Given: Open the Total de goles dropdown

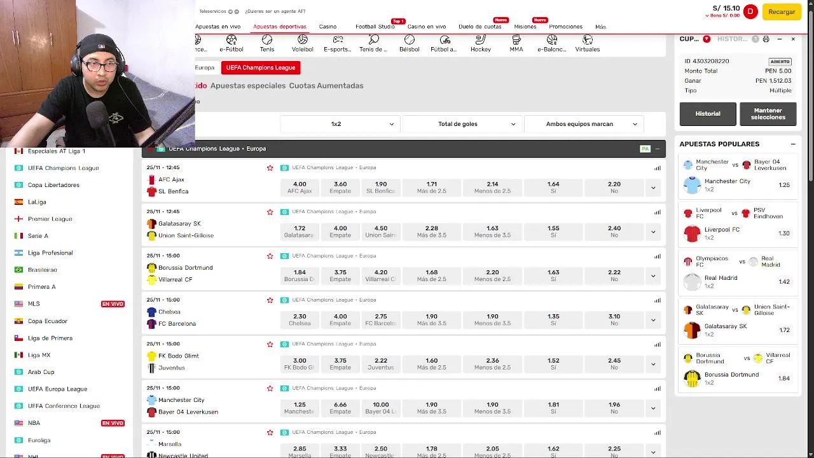Looking at the screenshot, I should [x=462, y=124].
